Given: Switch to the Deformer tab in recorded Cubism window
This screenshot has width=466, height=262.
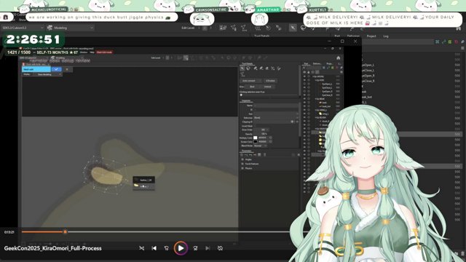Looking at the screenshot, I should pos(317,63).
